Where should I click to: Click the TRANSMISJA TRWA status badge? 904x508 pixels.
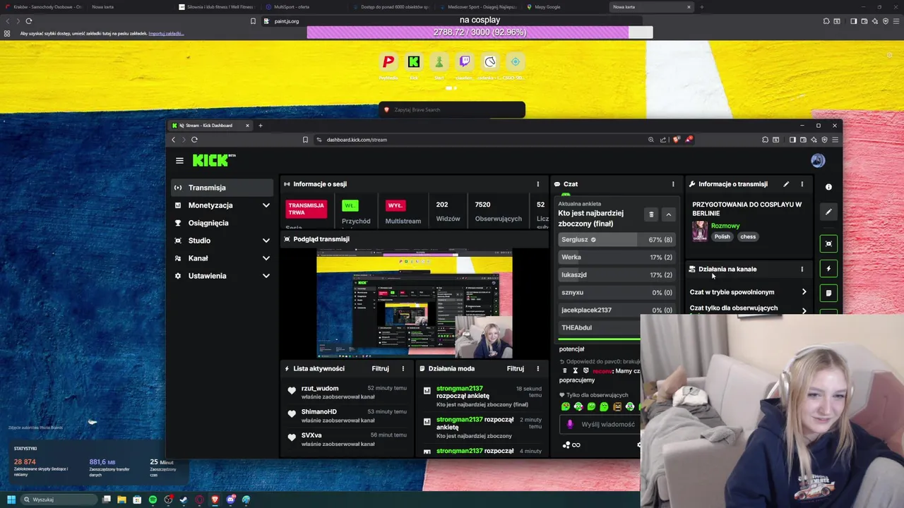pyautogui.click(x=307, y=209)
